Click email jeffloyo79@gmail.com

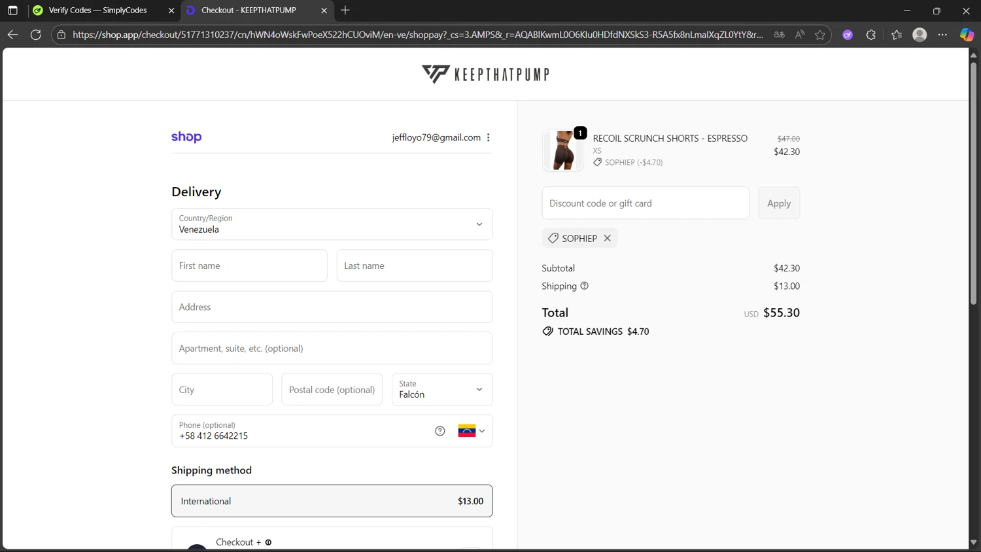pyautogui.click(x=436, y=137)
